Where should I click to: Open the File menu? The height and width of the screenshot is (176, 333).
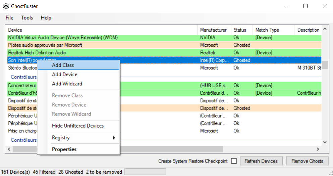(9, 18)
